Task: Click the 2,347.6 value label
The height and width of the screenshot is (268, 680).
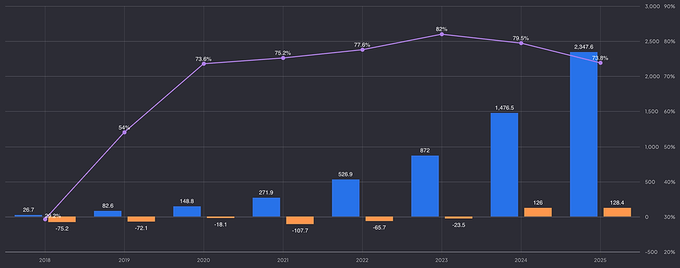Action: tap(584, 47)
